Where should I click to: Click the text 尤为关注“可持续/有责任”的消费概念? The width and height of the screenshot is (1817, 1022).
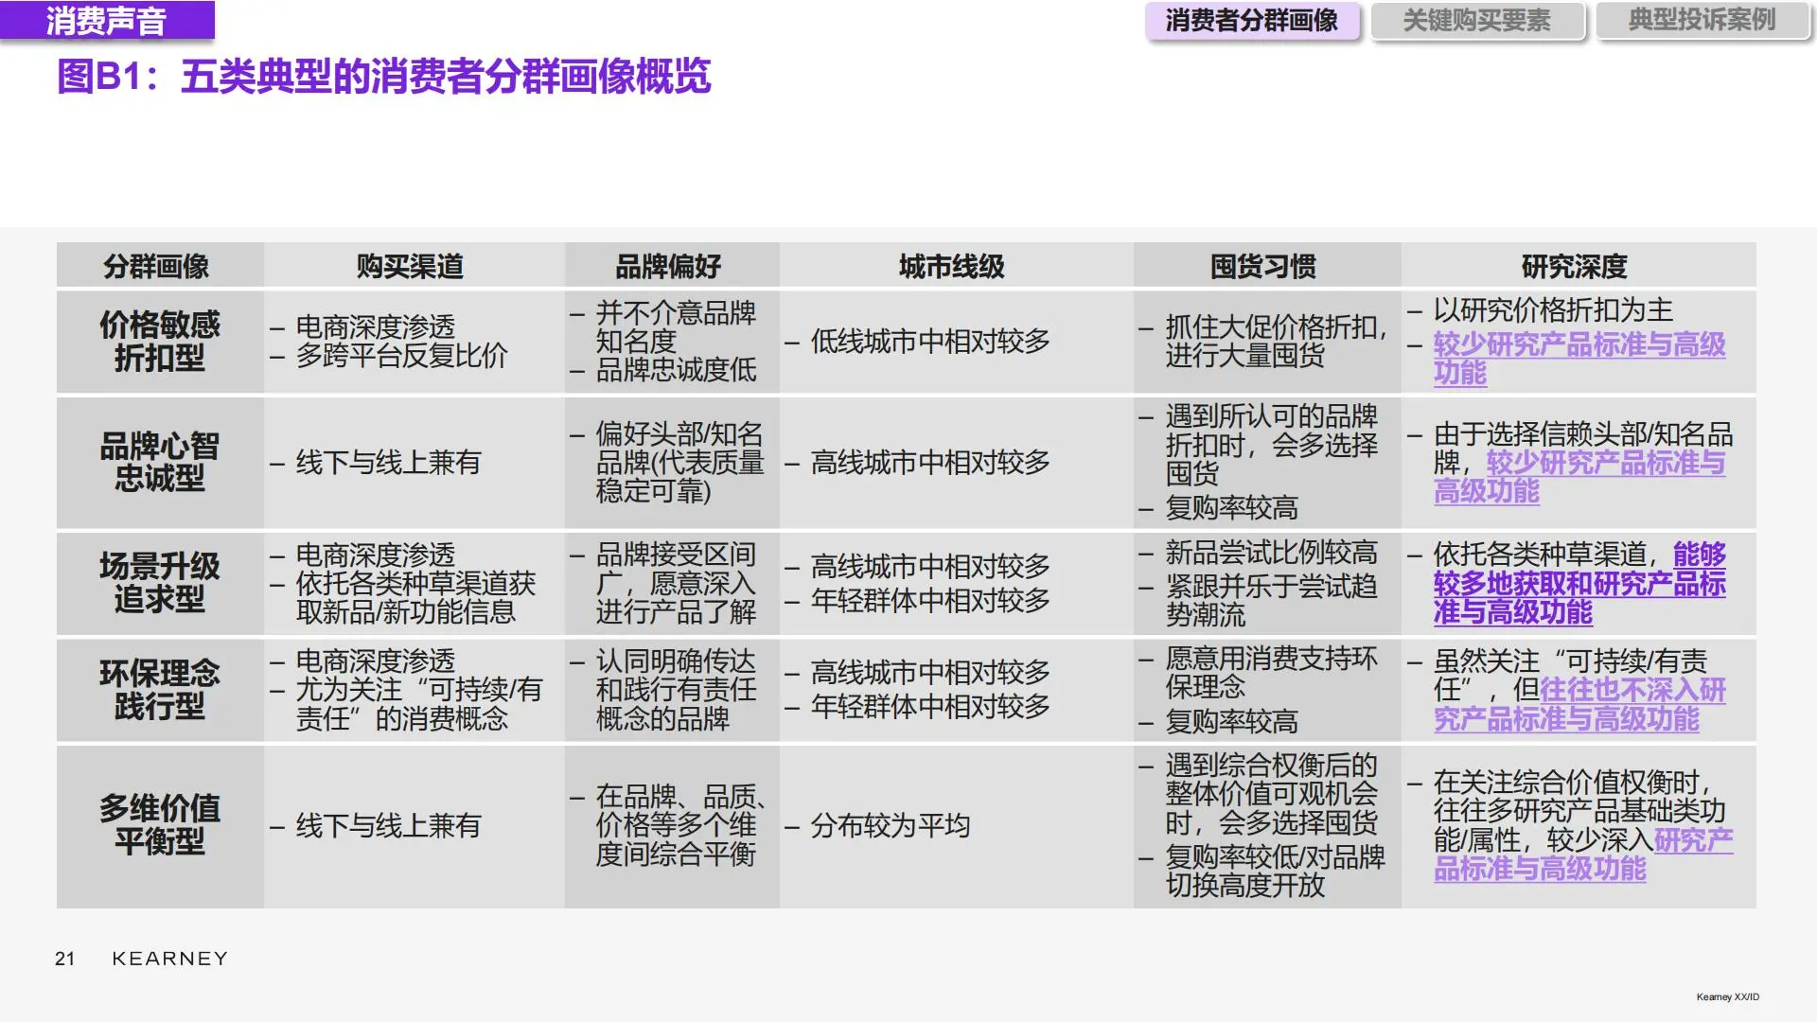(418, 704)
